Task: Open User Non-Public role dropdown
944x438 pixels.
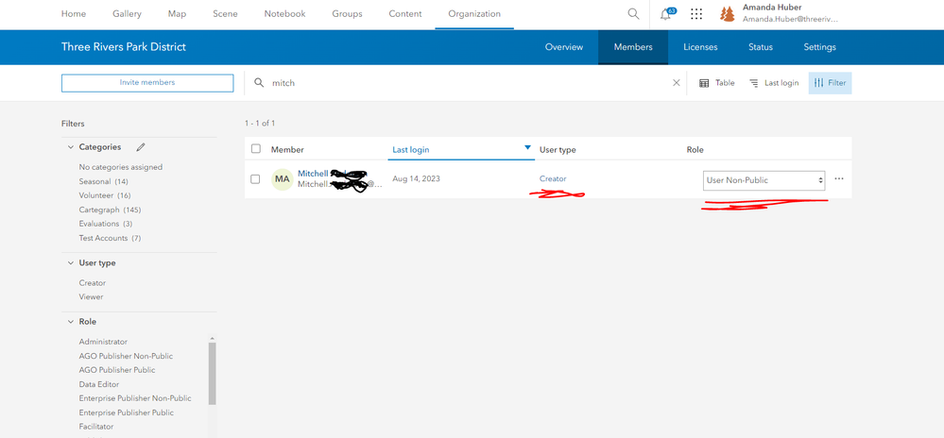Action: pos(764,180)
